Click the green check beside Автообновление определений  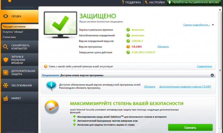tap(128, 35)
